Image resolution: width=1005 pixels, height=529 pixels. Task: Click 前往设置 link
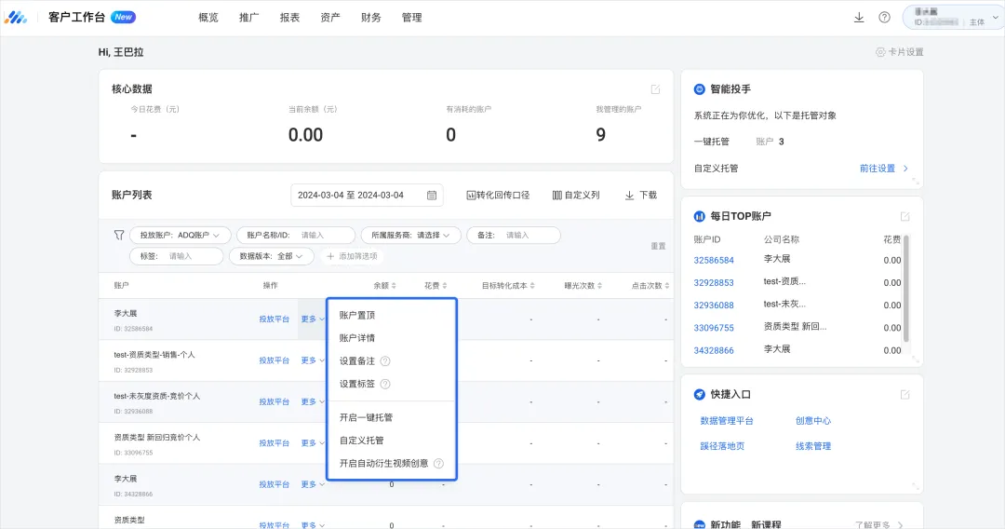coord(883,169)
